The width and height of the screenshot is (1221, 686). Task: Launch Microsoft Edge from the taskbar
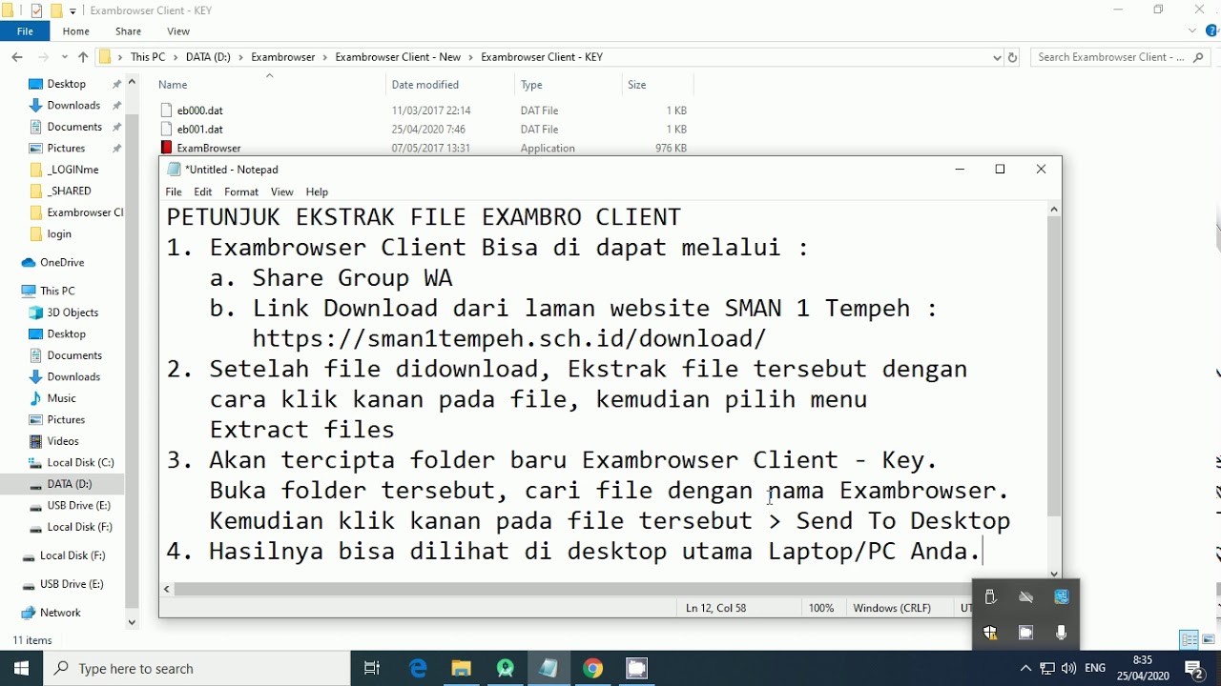[418, 669]
